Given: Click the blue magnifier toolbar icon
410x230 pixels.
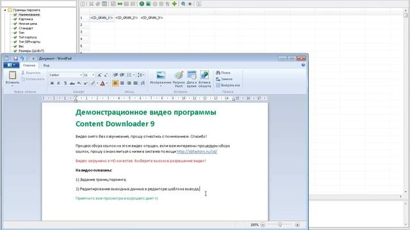Looking at the screenshot, I should click(183, 4).
